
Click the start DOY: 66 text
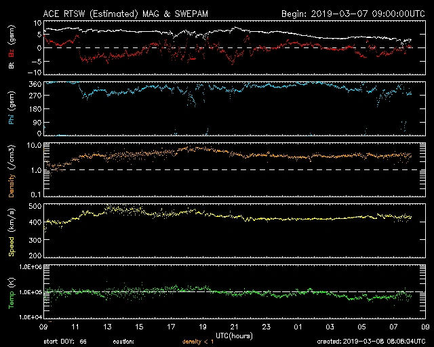[x=65, y=342]
